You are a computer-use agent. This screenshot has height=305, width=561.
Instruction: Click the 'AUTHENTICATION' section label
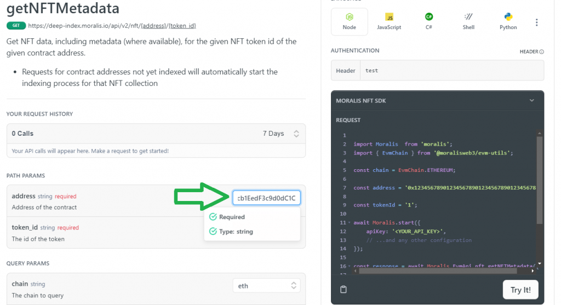point(355,51)
